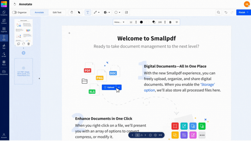Viewport: 251px width, 141px height.
Task: Open shape tool options arrow
Action: click(x=120, y=12)
